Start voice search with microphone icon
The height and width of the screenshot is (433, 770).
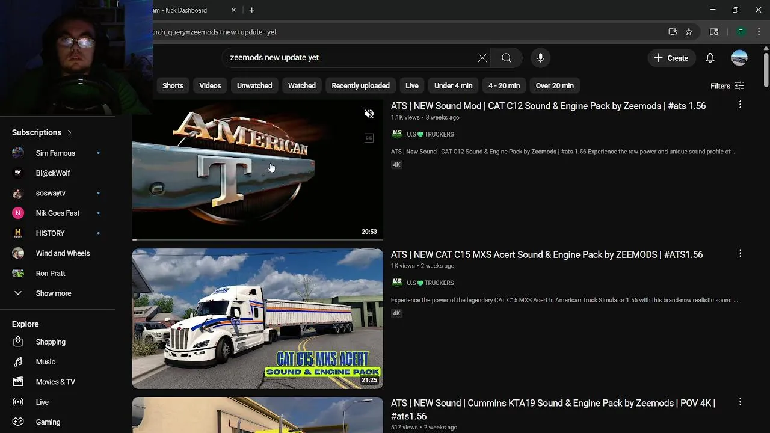pos(540,58)
